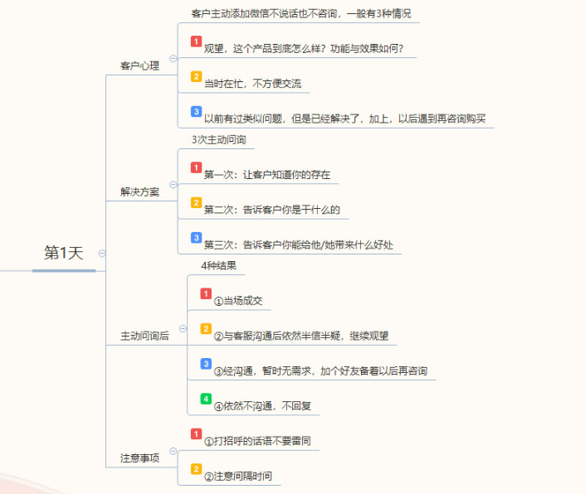585x494 pixels.
Task: Click yellow priority 2 marker beside 当时在忙
Action: point(196,76)
